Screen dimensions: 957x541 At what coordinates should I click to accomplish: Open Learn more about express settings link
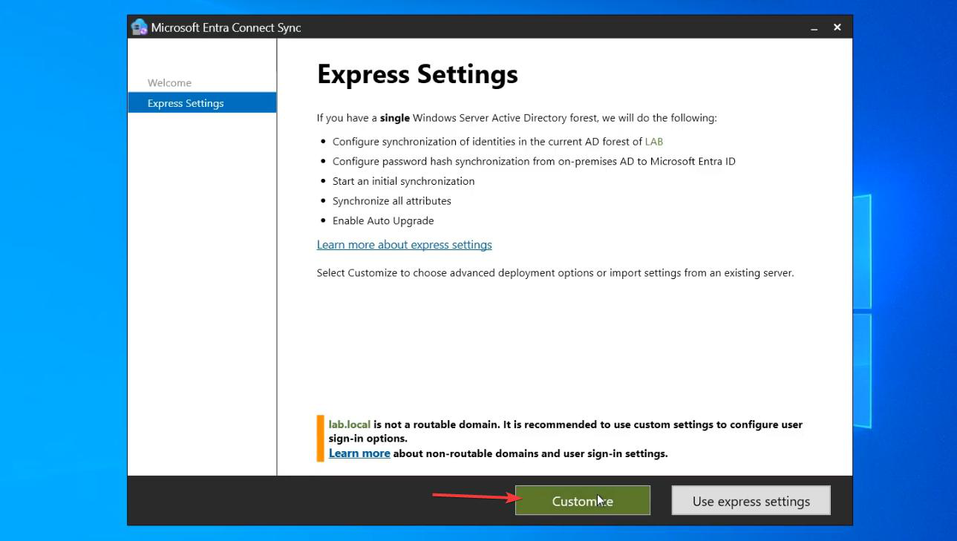pyautogui.click(x=404, y=245)
